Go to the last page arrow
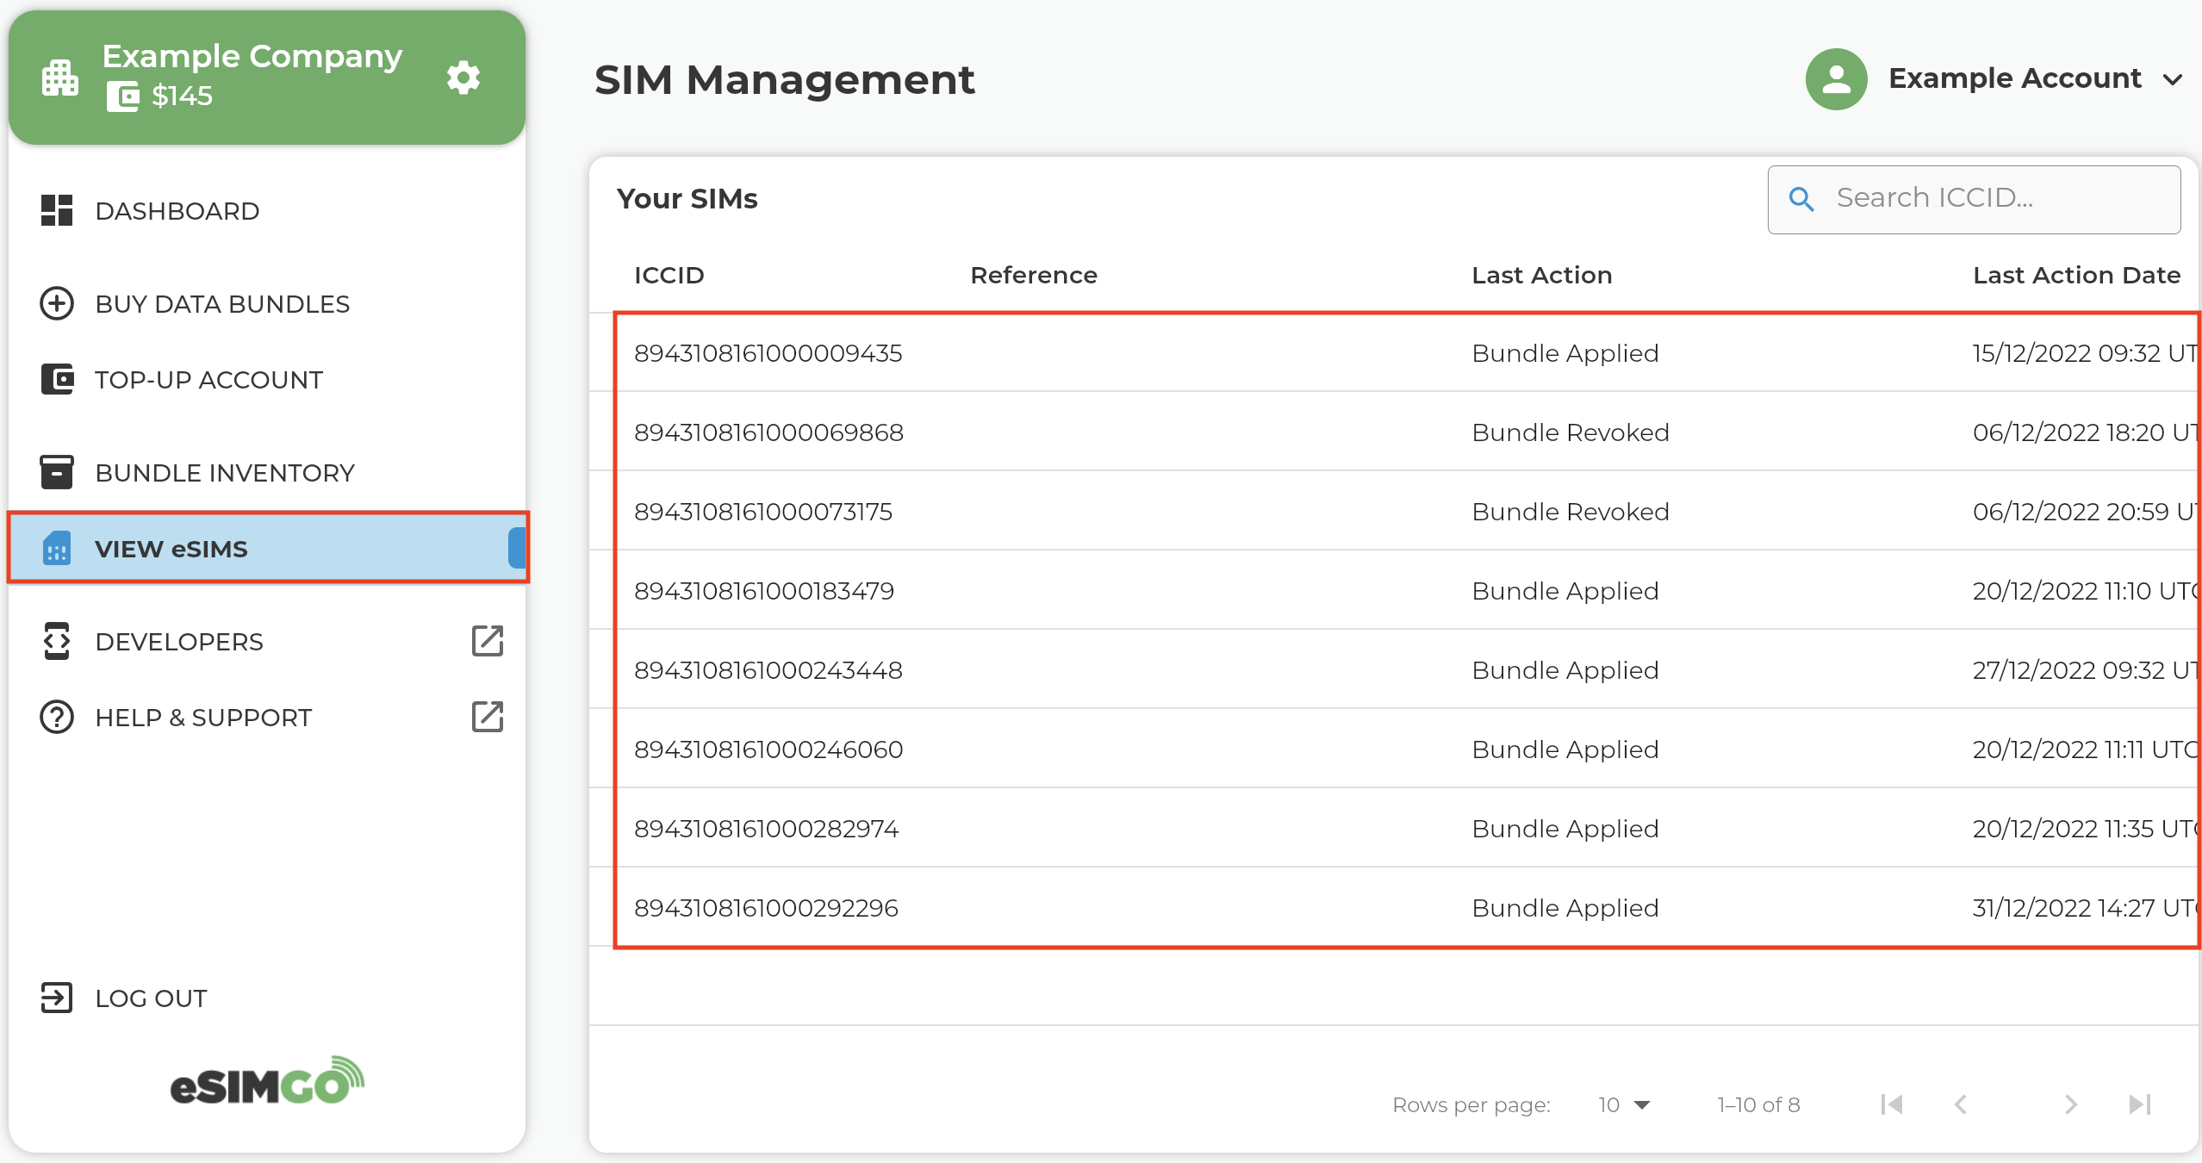This screenshot has width=2202, height=1163. (x=2139, y=1104)
